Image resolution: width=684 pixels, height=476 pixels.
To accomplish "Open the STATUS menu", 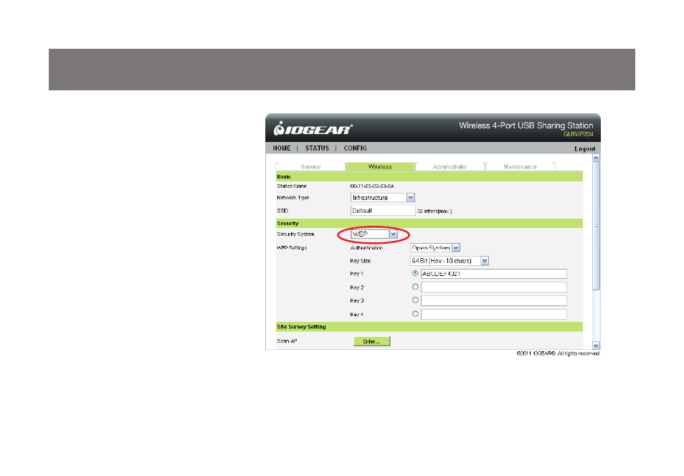I will (317, 148).
